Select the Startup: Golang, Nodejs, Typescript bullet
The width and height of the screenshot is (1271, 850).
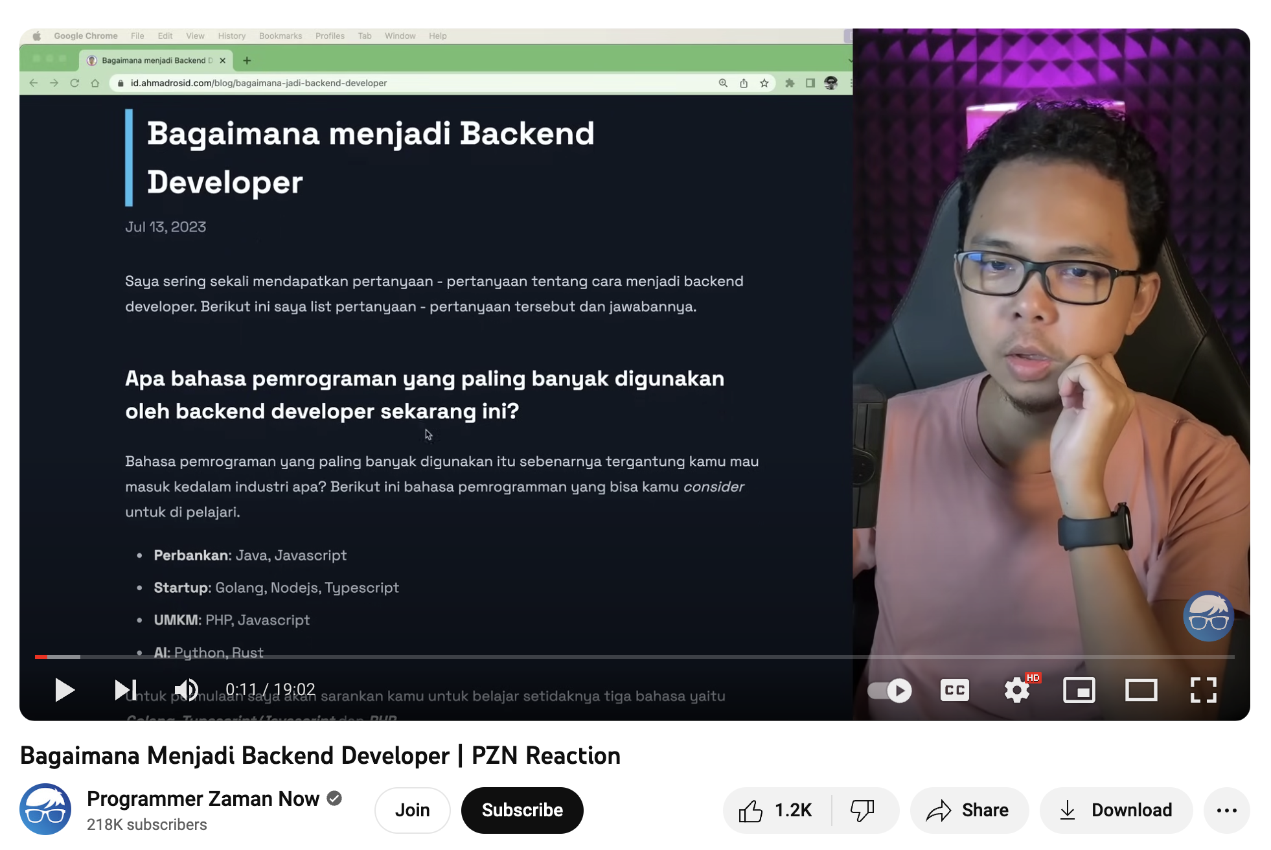[x=276, y=588]
